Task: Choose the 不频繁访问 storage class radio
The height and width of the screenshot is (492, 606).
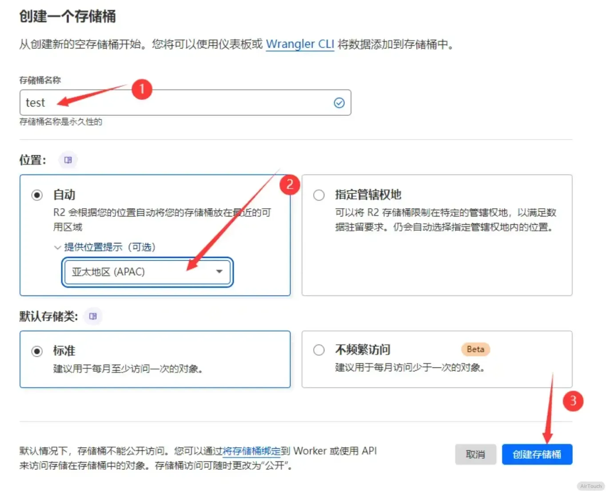Action: pyautogui.click(x=319, y=350)
